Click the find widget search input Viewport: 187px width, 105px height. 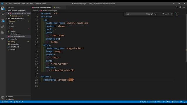[136, 14]
